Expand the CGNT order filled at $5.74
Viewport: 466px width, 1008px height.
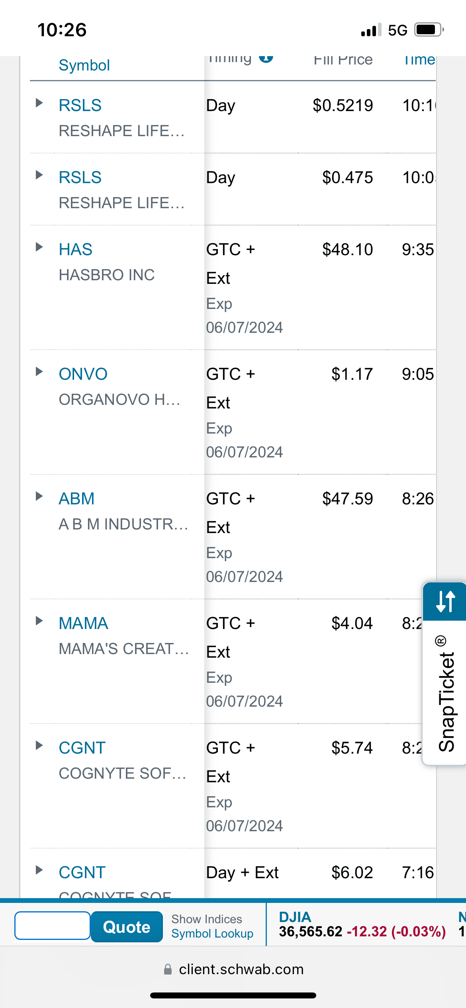click(x=39, y=746)
